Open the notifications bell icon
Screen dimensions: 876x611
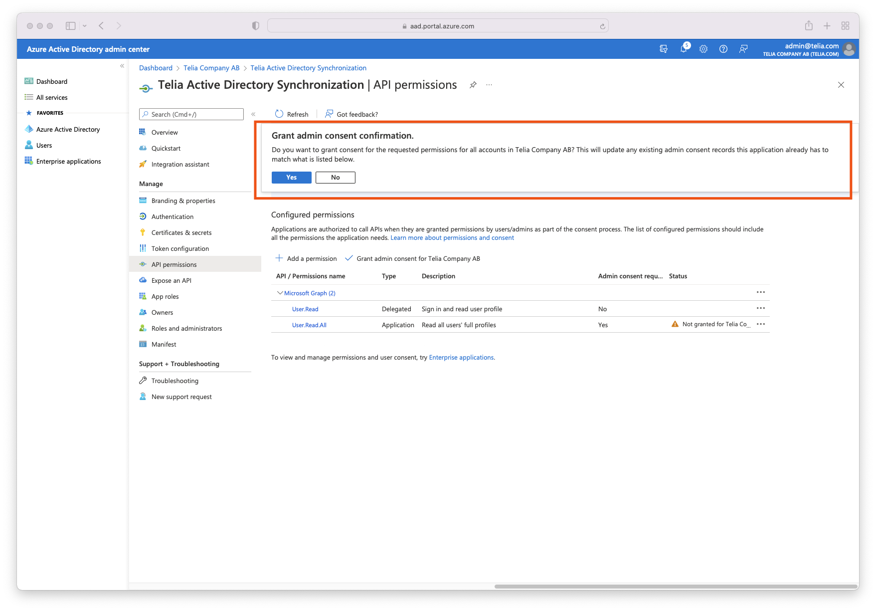(684, 49)
